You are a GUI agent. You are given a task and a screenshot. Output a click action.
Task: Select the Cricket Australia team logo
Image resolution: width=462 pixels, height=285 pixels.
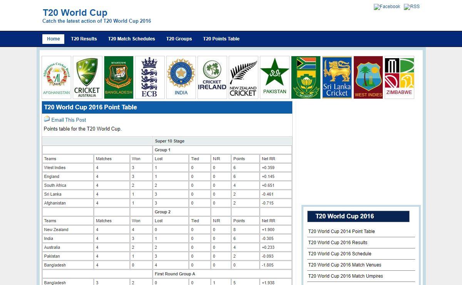tap(87, 77)
